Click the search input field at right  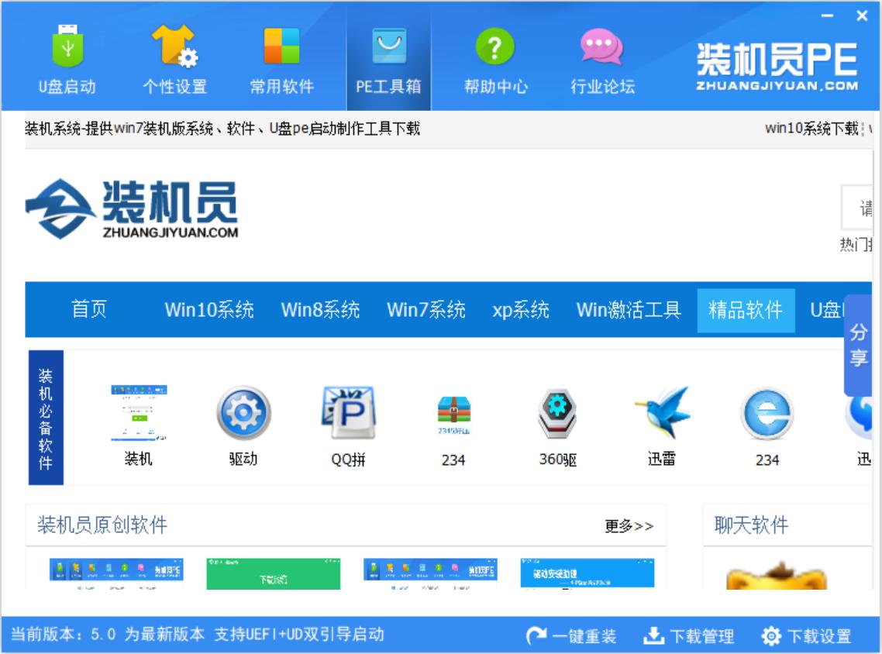pyautogui.click(x=856, y=207)
